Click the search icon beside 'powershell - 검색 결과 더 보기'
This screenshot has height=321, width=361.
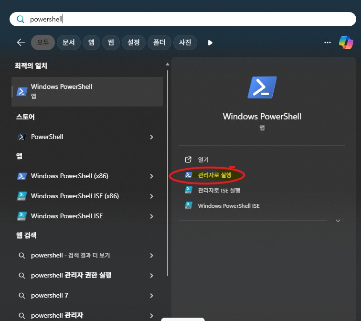coord(22,256)
